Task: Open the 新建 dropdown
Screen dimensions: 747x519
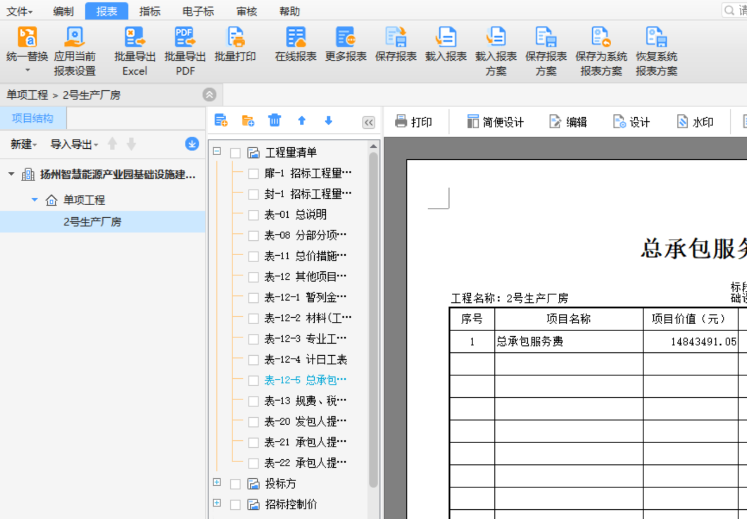Action: click(x=24, y=144)
